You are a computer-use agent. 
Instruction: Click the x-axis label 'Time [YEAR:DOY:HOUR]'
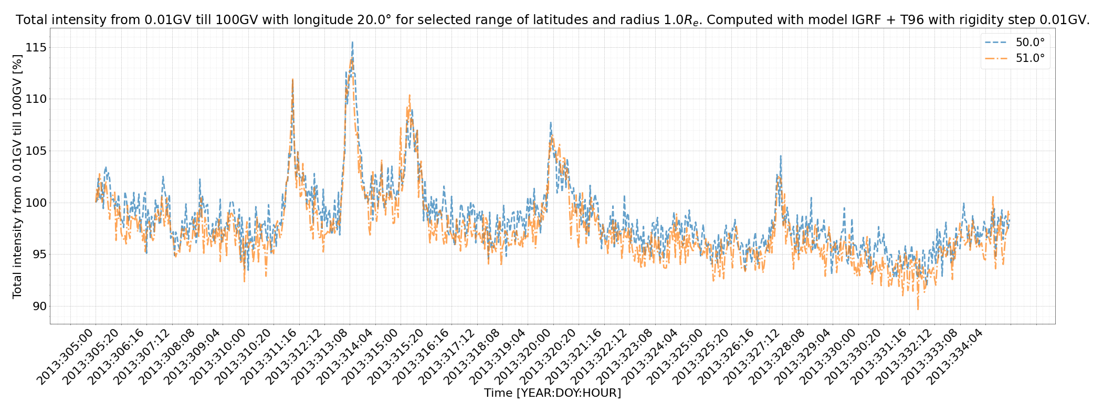[x=552, y=393]
